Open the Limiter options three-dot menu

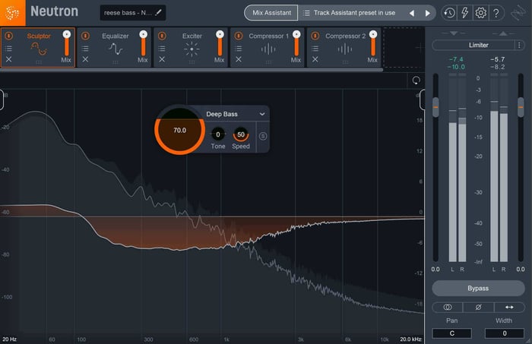coord(519,45)
